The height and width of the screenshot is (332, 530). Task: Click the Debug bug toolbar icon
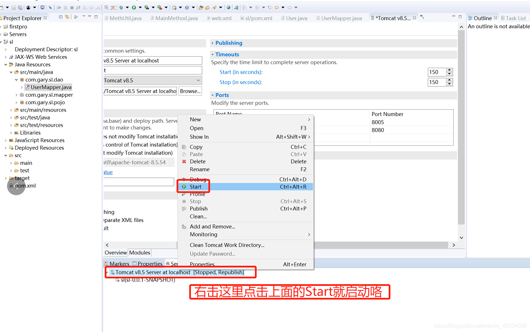click(121, 8)
